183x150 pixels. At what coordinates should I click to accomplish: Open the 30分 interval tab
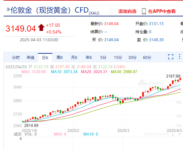(132, 57)
